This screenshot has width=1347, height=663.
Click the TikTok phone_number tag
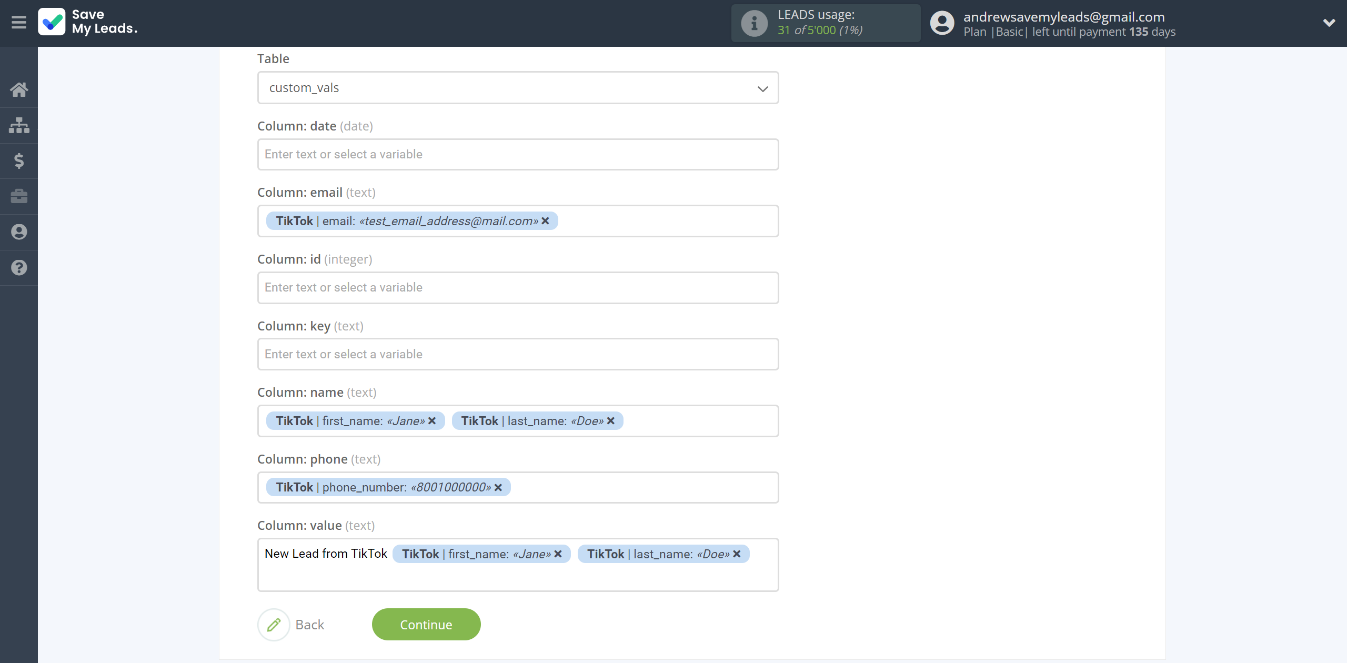[388, 488]
